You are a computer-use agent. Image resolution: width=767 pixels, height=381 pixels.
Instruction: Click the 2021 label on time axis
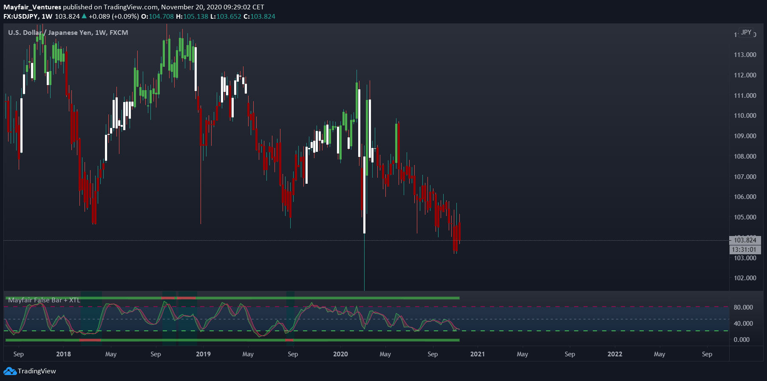(x=478, y=354)
